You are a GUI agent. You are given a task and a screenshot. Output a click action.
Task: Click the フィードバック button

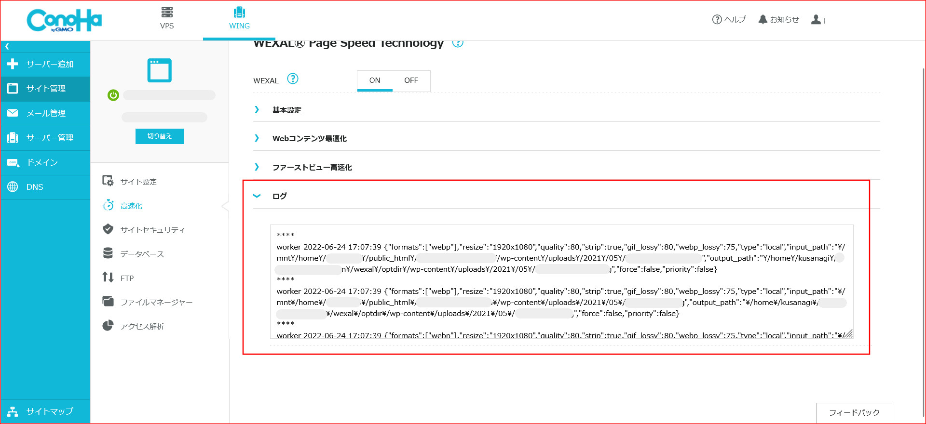click(x=854, y=413)
